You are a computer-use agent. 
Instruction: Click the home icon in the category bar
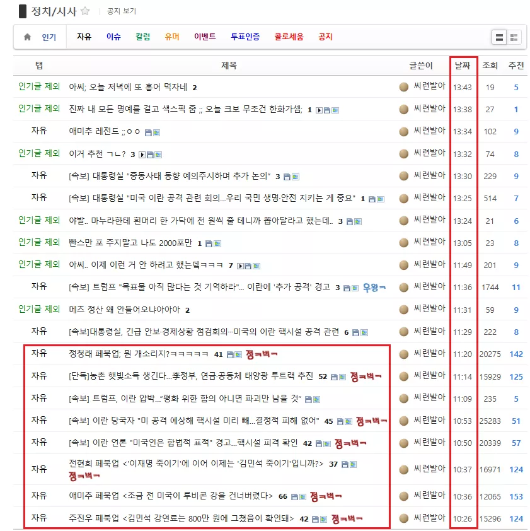pos(28,37)
